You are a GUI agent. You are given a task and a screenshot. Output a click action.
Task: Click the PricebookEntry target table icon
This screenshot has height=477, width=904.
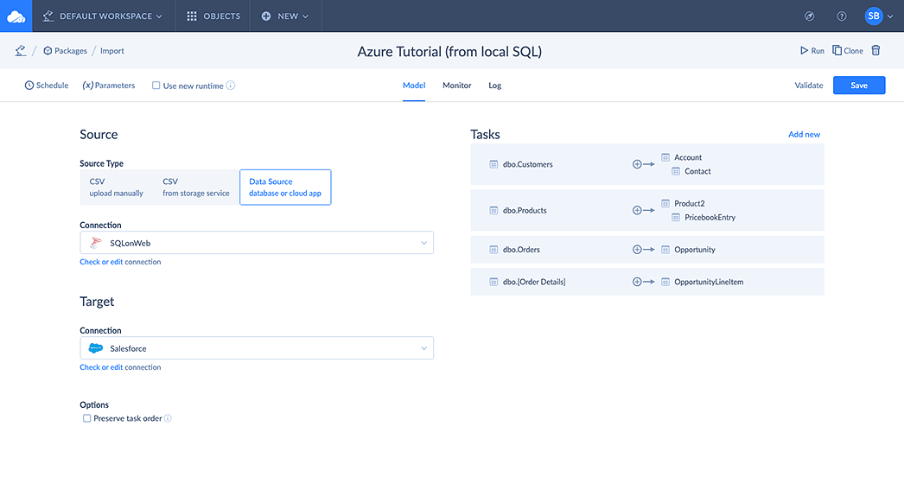tap(676, 218)
